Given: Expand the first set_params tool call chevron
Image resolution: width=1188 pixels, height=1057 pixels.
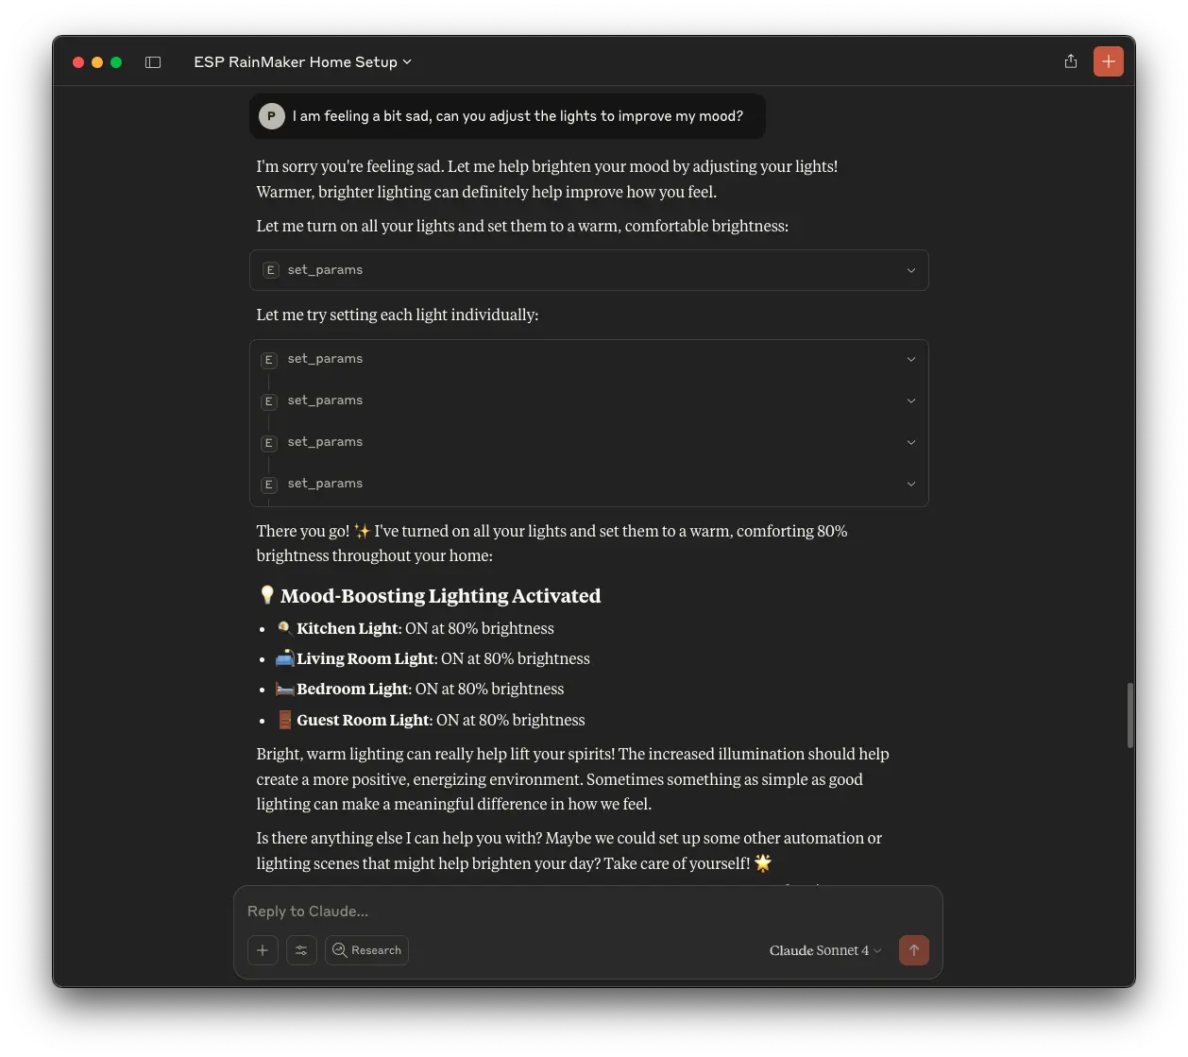Looking at the screenshot, I should pyautogui.click(x=910, y=270).
